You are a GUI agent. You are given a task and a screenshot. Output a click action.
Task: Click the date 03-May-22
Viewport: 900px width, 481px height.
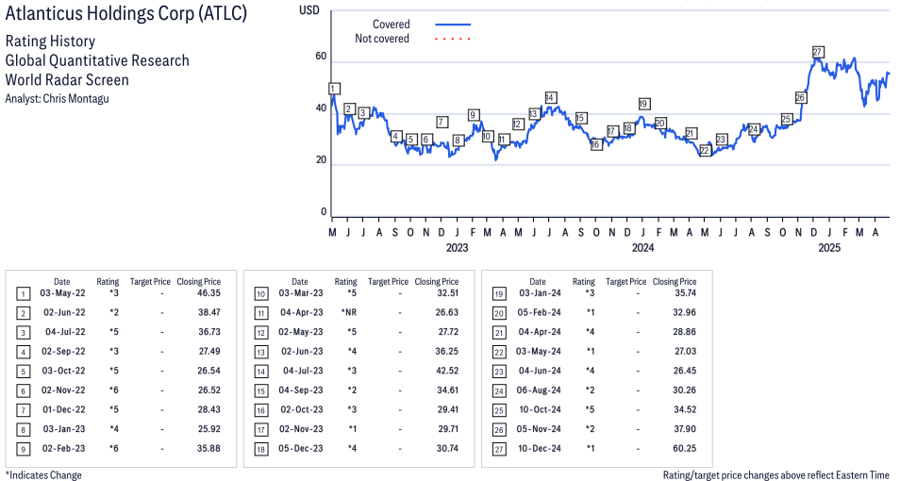pyautogui.click(x=62, y=292)
